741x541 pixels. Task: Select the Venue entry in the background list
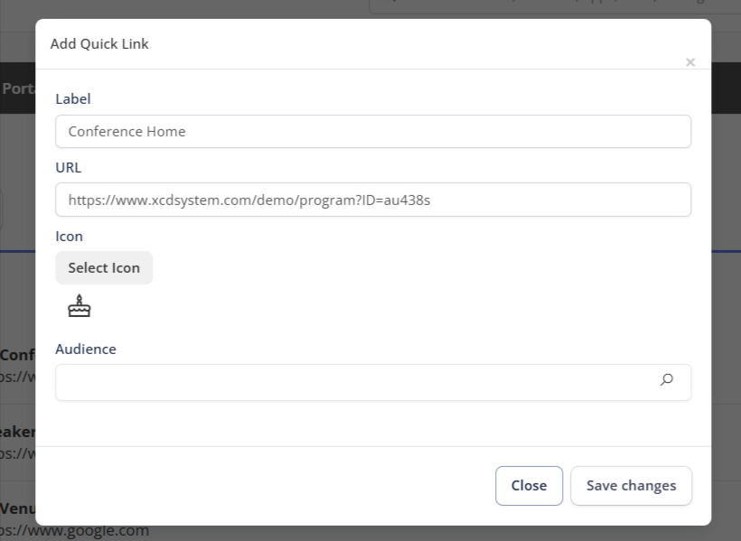coord(17,508)
